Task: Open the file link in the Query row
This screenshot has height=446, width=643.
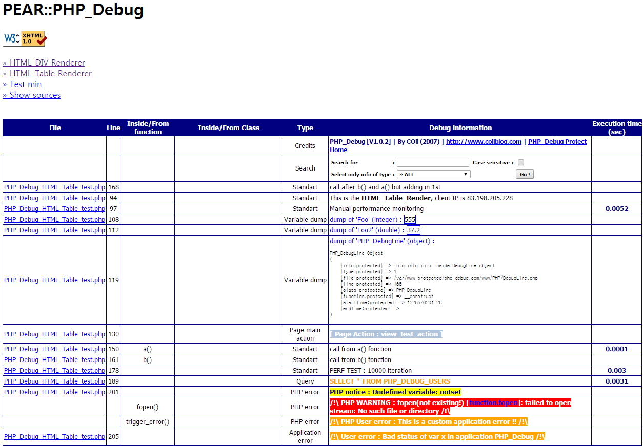Action: 54,381
